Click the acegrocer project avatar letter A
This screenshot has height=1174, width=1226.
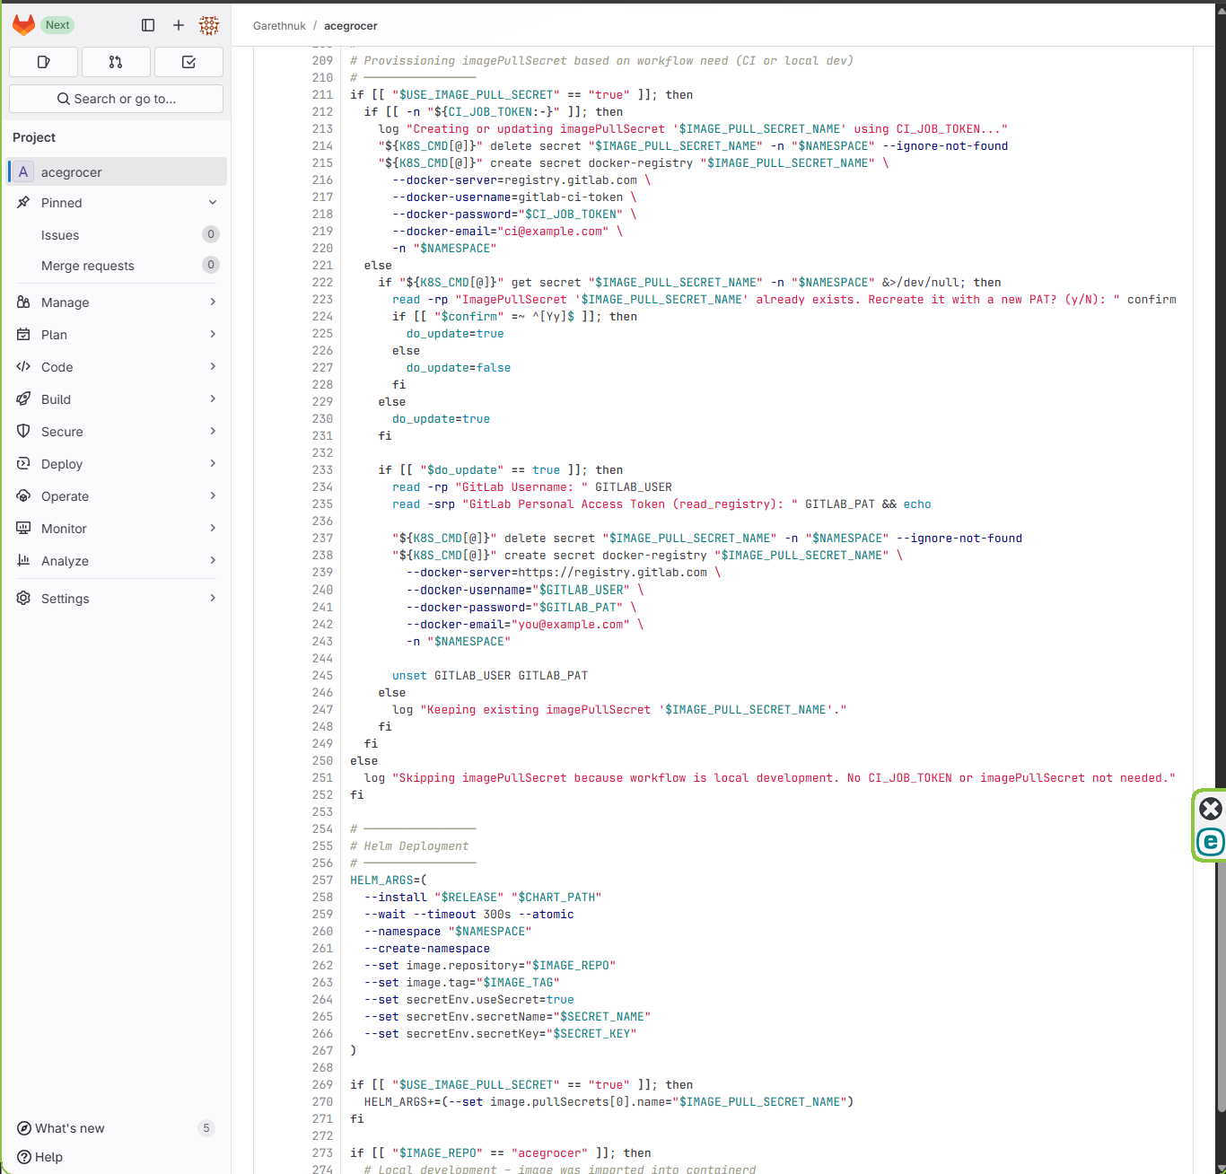pos(23,171)
